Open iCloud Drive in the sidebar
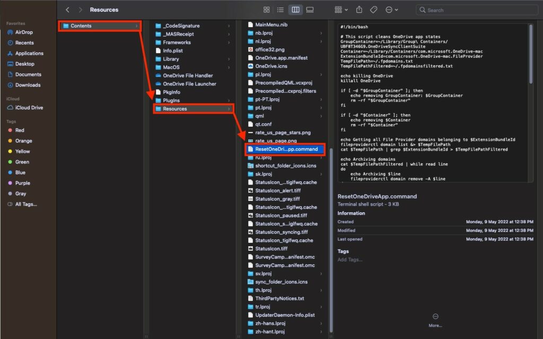The image size is (543, 339). (29, 108)
